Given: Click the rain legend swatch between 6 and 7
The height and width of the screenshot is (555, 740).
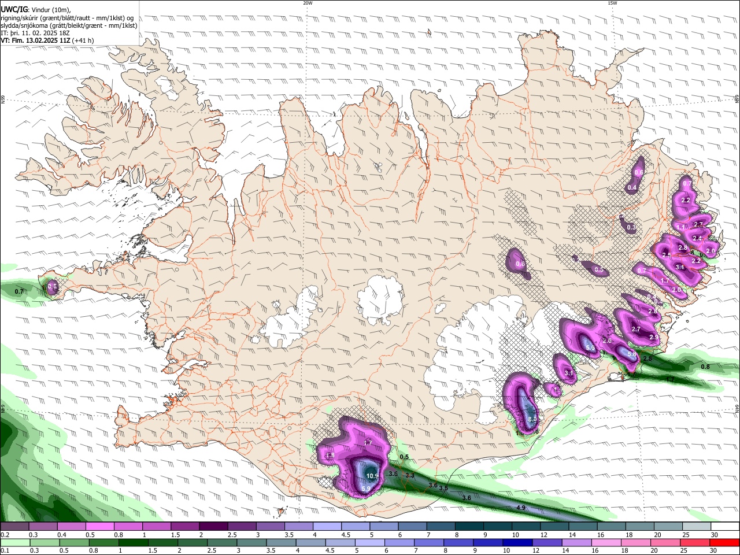Looking at the screenshot, I should pos(400,542).
